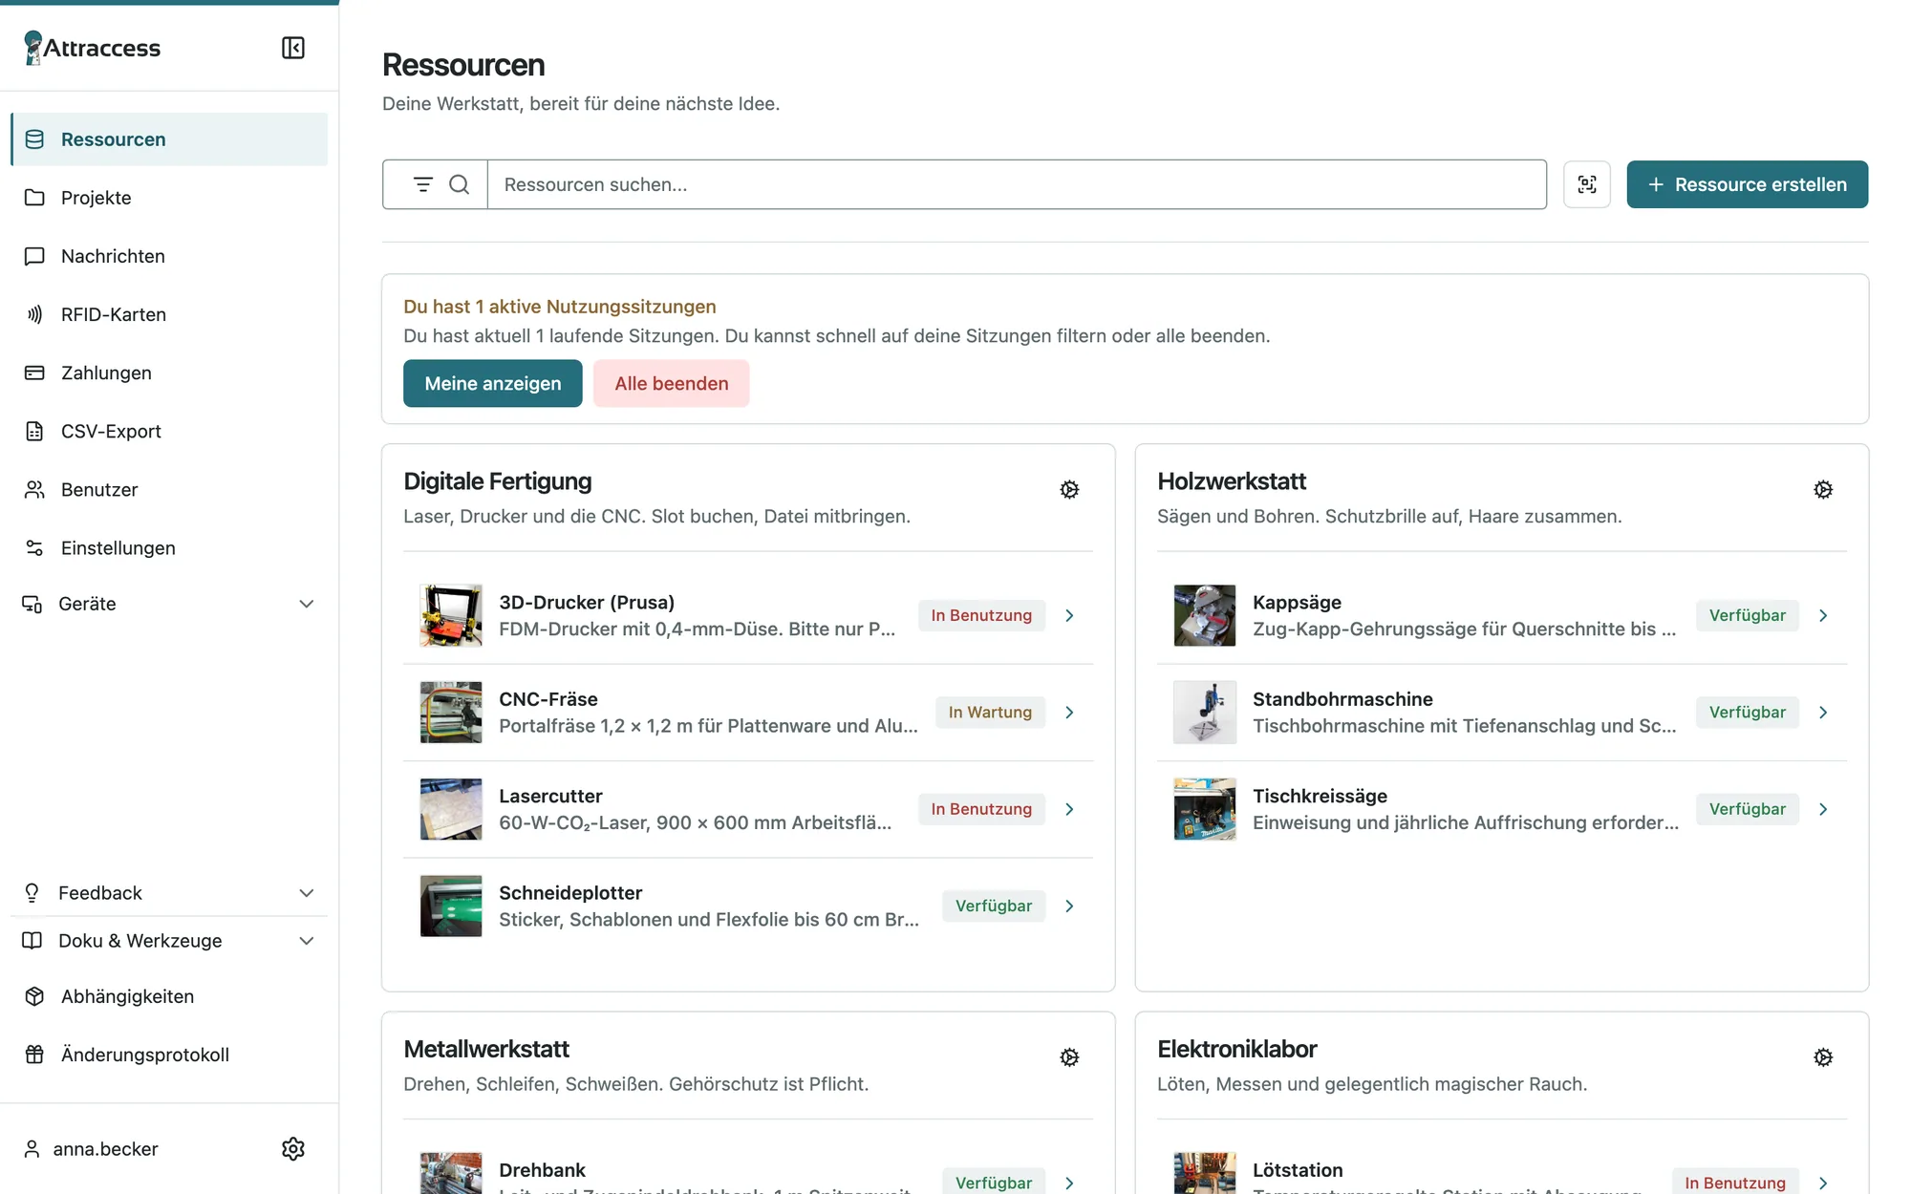The image size is (1911, 1194).
Task: Open Elektroniklabor group settings gear
Action: click(x=1823, y=1057)
